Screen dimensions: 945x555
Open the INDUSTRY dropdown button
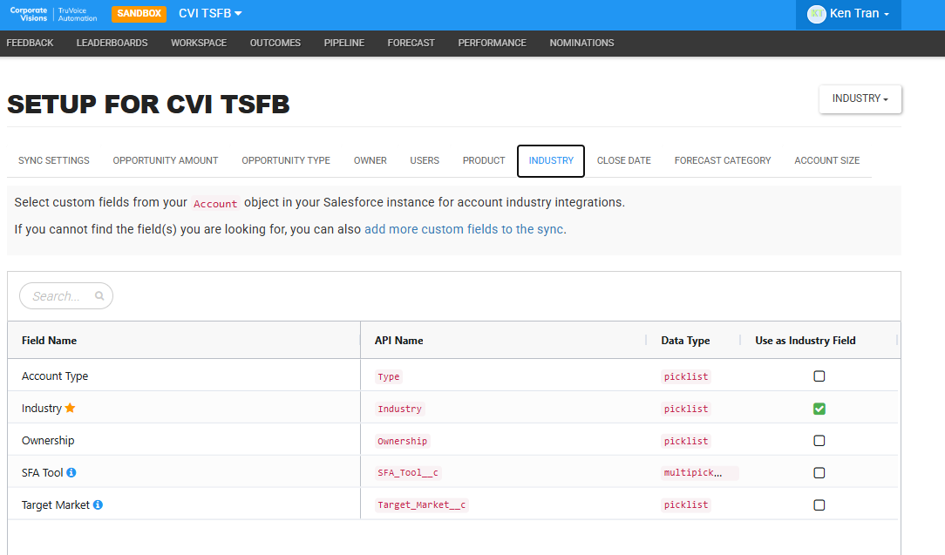tap(860, 98)
